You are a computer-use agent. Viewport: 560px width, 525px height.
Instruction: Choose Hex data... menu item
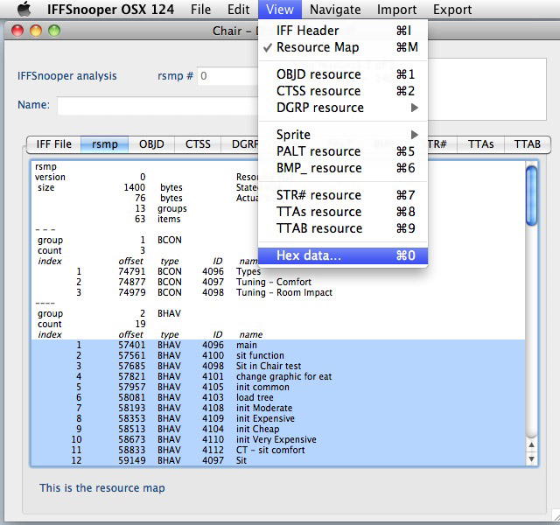pyautogui.click(x=343, y=255)
